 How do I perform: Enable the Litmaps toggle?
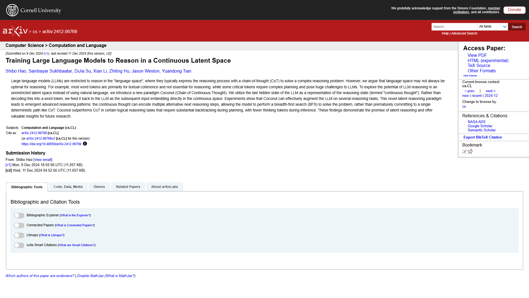tap(19, 235)
